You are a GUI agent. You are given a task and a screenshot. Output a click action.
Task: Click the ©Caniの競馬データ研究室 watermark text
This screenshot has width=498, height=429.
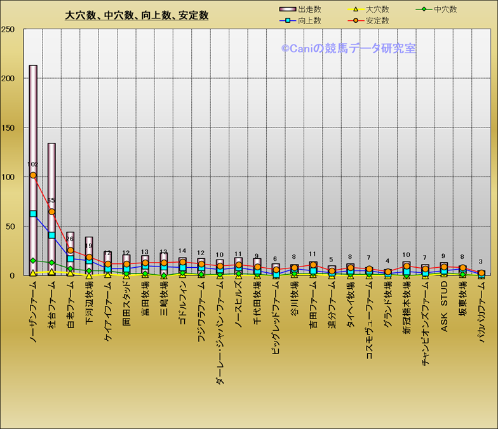(349, 48)
